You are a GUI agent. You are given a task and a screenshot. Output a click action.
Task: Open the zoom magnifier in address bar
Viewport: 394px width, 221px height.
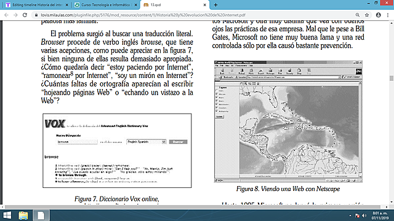point(358,15)
